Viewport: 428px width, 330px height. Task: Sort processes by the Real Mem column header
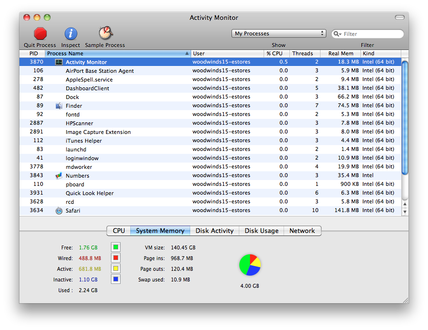340,53
